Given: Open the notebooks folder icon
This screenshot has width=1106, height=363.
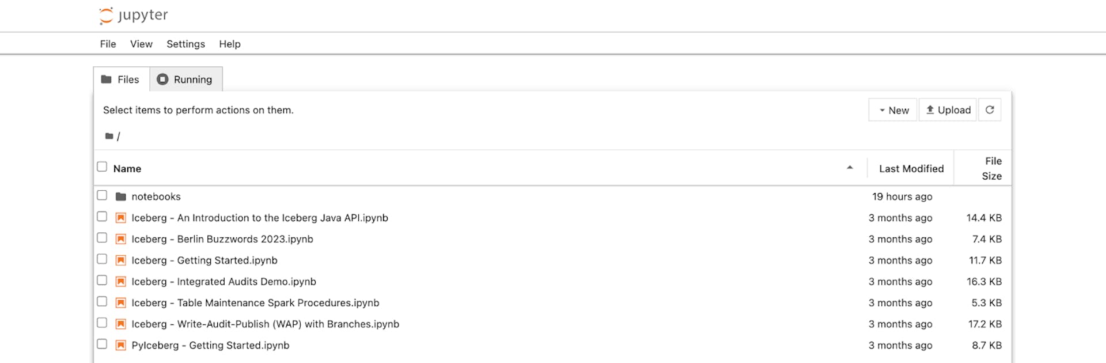Looking at the screenshot, I should (x=120, y=196).
